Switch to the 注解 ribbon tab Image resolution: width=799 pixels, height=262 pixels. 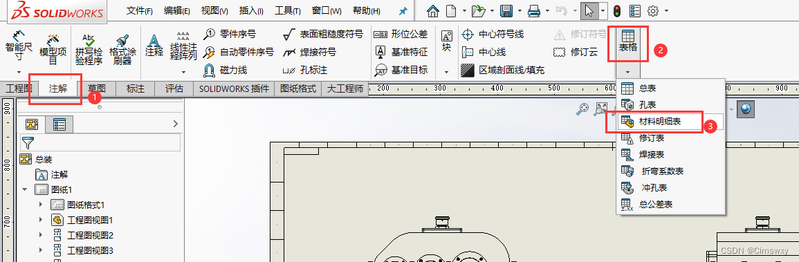(x=58, y=89)
